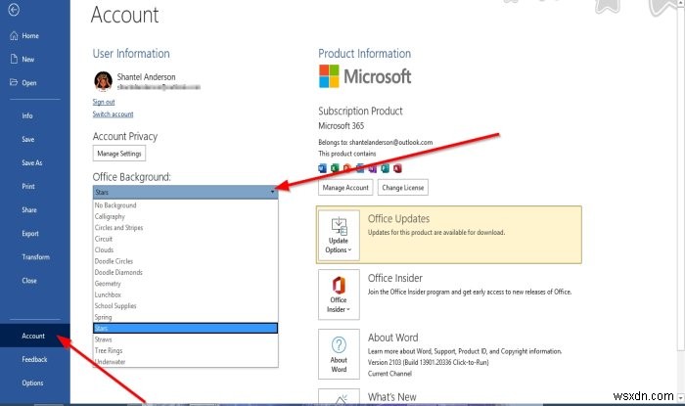685x406 pixels.
Task: Click the Open folder icon in sidebar
Action: point(14,82)
